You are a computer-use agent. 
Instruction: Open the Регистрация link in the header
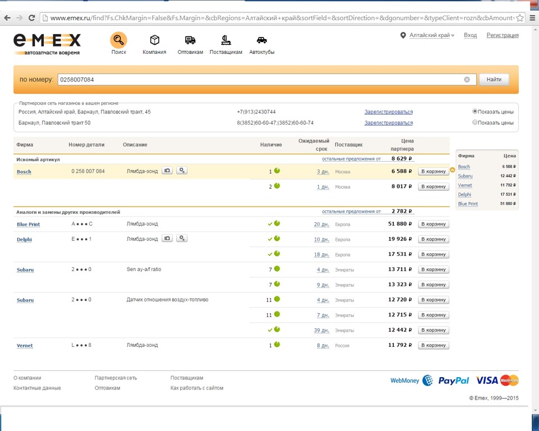tap(503, 35)
